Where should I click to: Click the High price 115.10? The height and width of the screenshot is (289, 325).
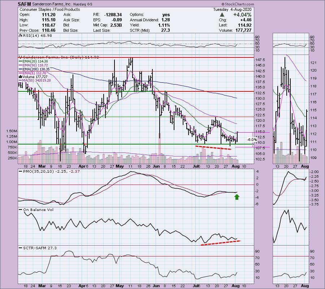click(48, 20)
